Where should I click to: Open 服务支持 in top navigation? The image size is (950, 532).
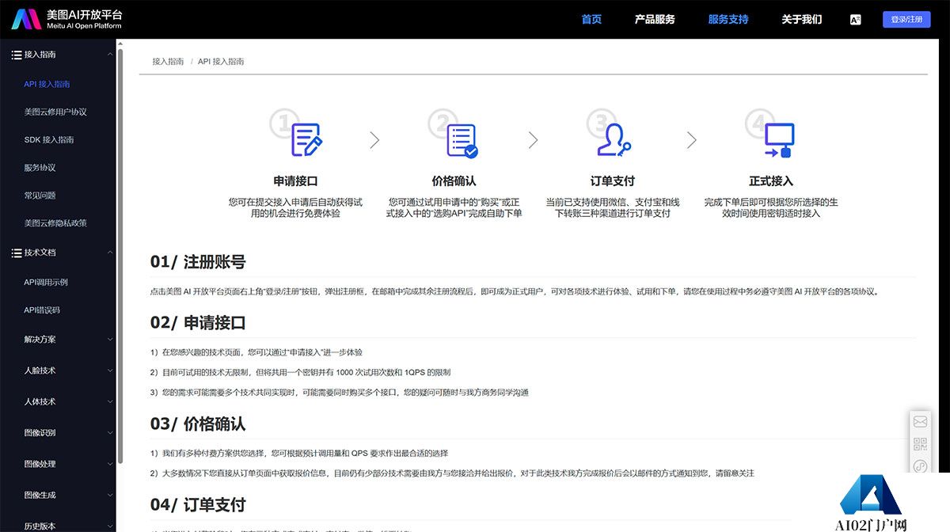coord(728,20)
